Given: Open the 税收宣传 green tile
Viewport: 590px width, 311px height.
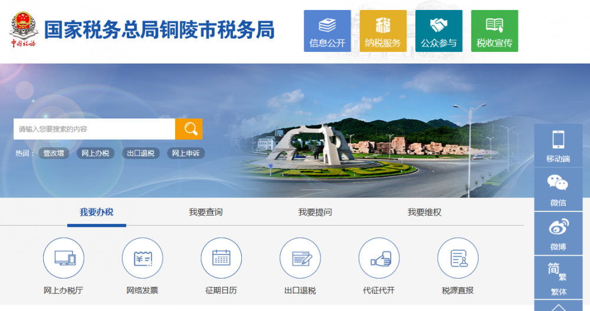Looking at the screenshot, I should click(x=494, y=31).
